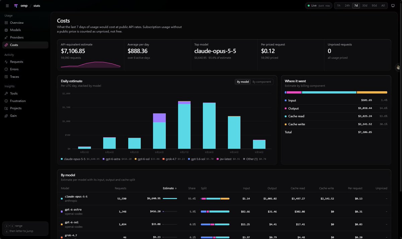Click the Cache read amount $3,825.24

pos(365,116)
